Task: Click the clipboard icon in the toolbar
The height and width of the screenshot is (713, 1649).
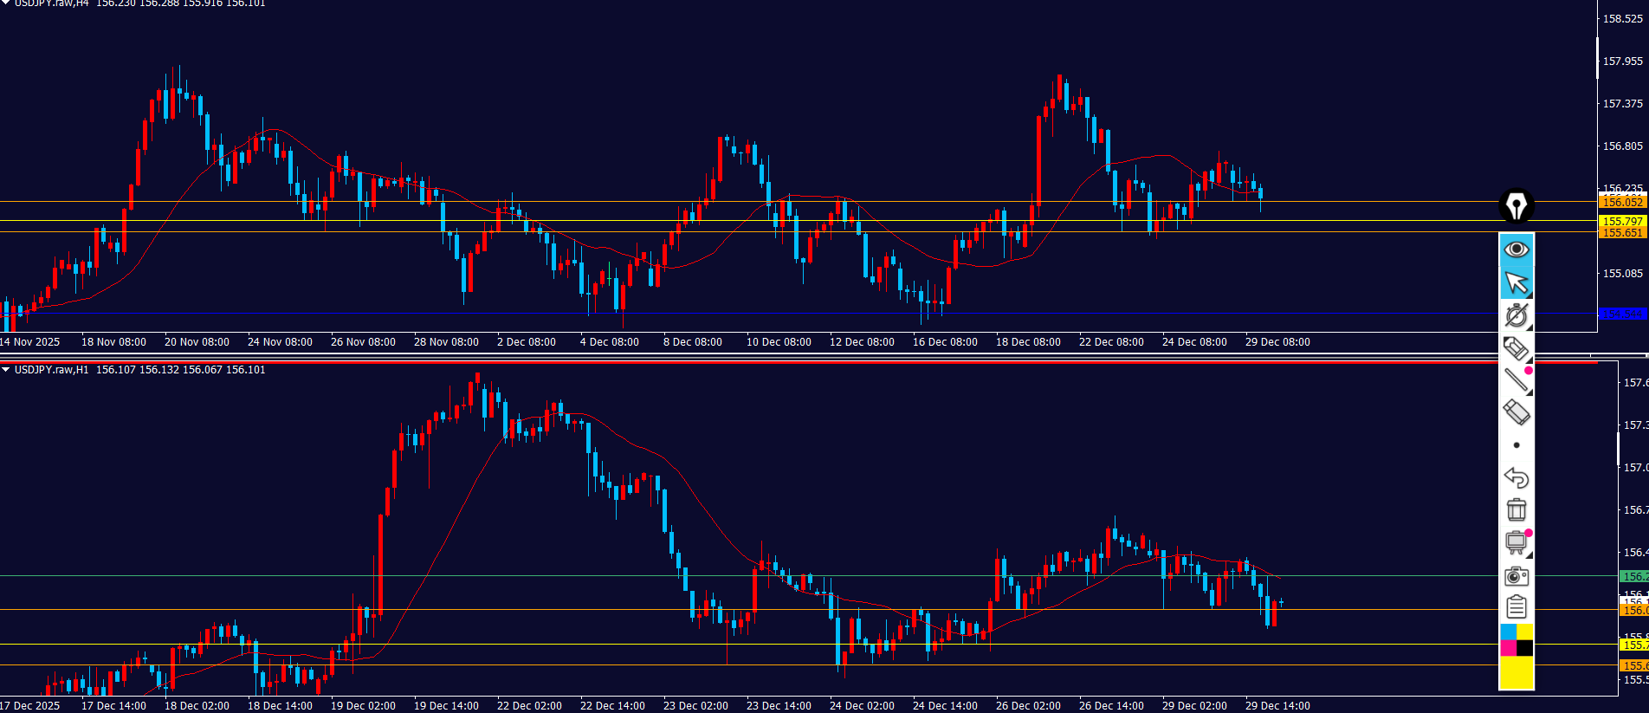Action: (1516, 607)
